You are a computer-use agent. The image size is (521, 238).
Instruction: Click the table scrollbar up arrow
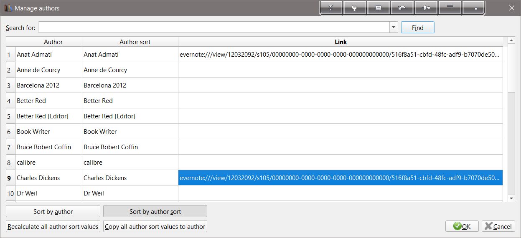[511, 40]
